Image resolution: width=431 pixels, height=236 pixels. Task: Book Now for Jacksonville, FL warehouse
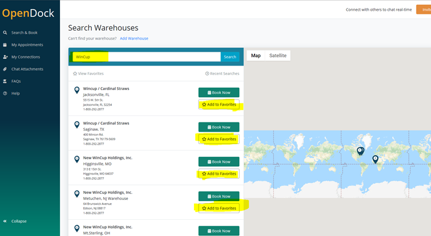[x=219, y=92]
